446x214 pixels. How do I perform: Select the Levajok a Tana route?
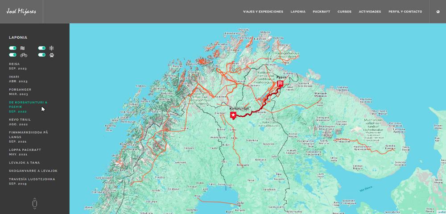25,163
